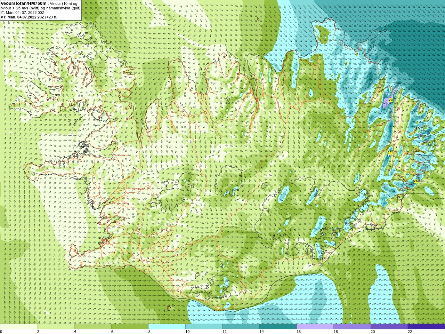Screen dimensions: 445x334
Task: Click the legend value 0
Action: click(1, 332)
